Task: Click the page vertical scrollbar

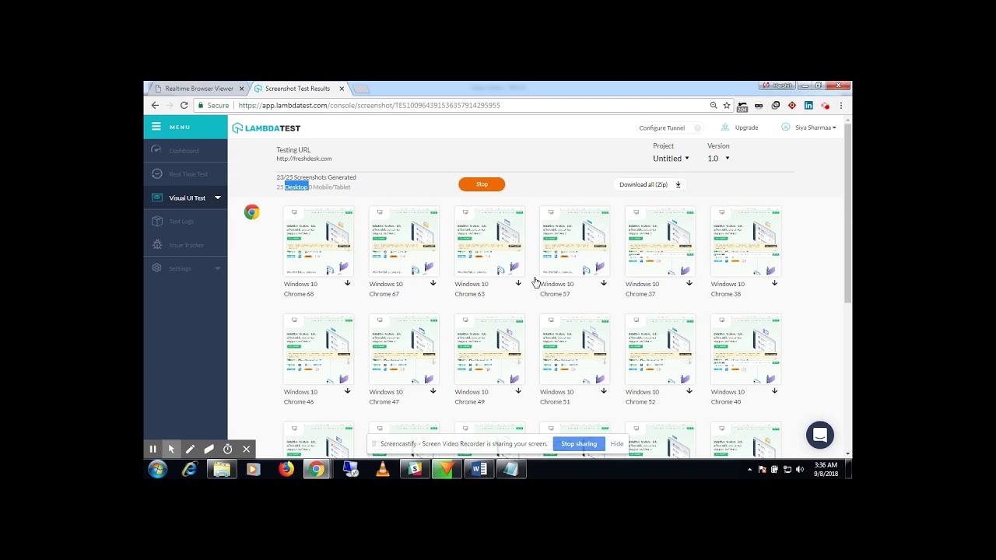Action: pos(847,212)
